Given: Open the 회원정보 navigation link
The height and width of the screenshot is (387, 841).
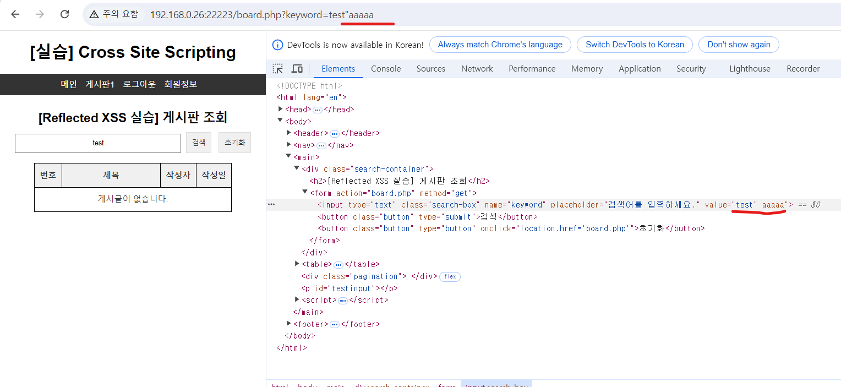Looking at the screenshot, I should 181,84.
